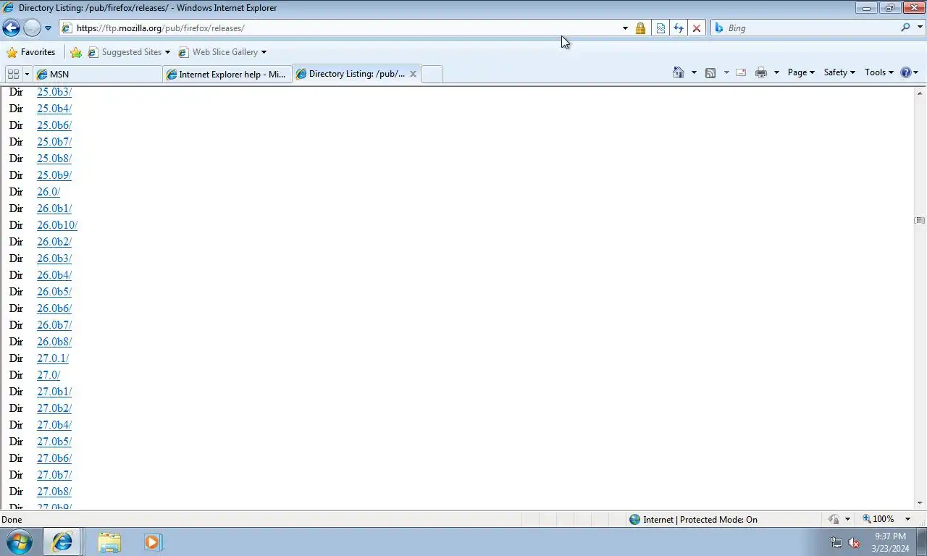Viewport: 927px width, 556px height.
Task: Click the Read Mail icon
Action: click(741, 72)
